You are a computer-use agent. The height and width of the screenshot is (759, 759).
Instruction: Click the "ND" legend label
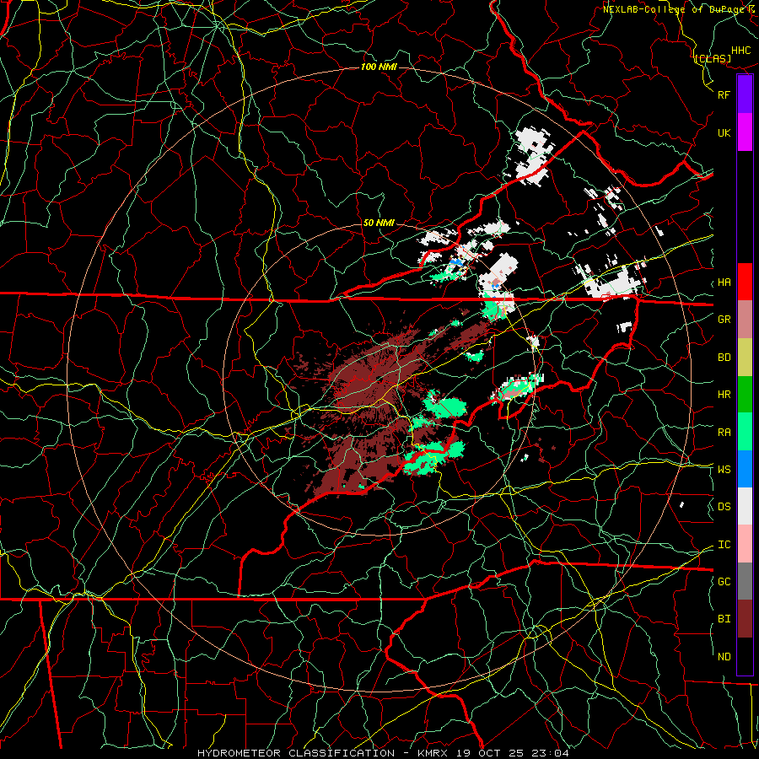[x=724, y=657]
